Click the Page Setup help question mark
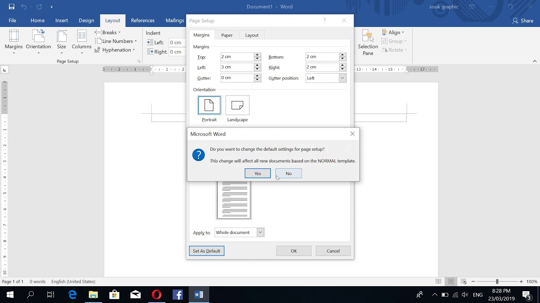Screen dimensions: 540x303 point(324,21)
